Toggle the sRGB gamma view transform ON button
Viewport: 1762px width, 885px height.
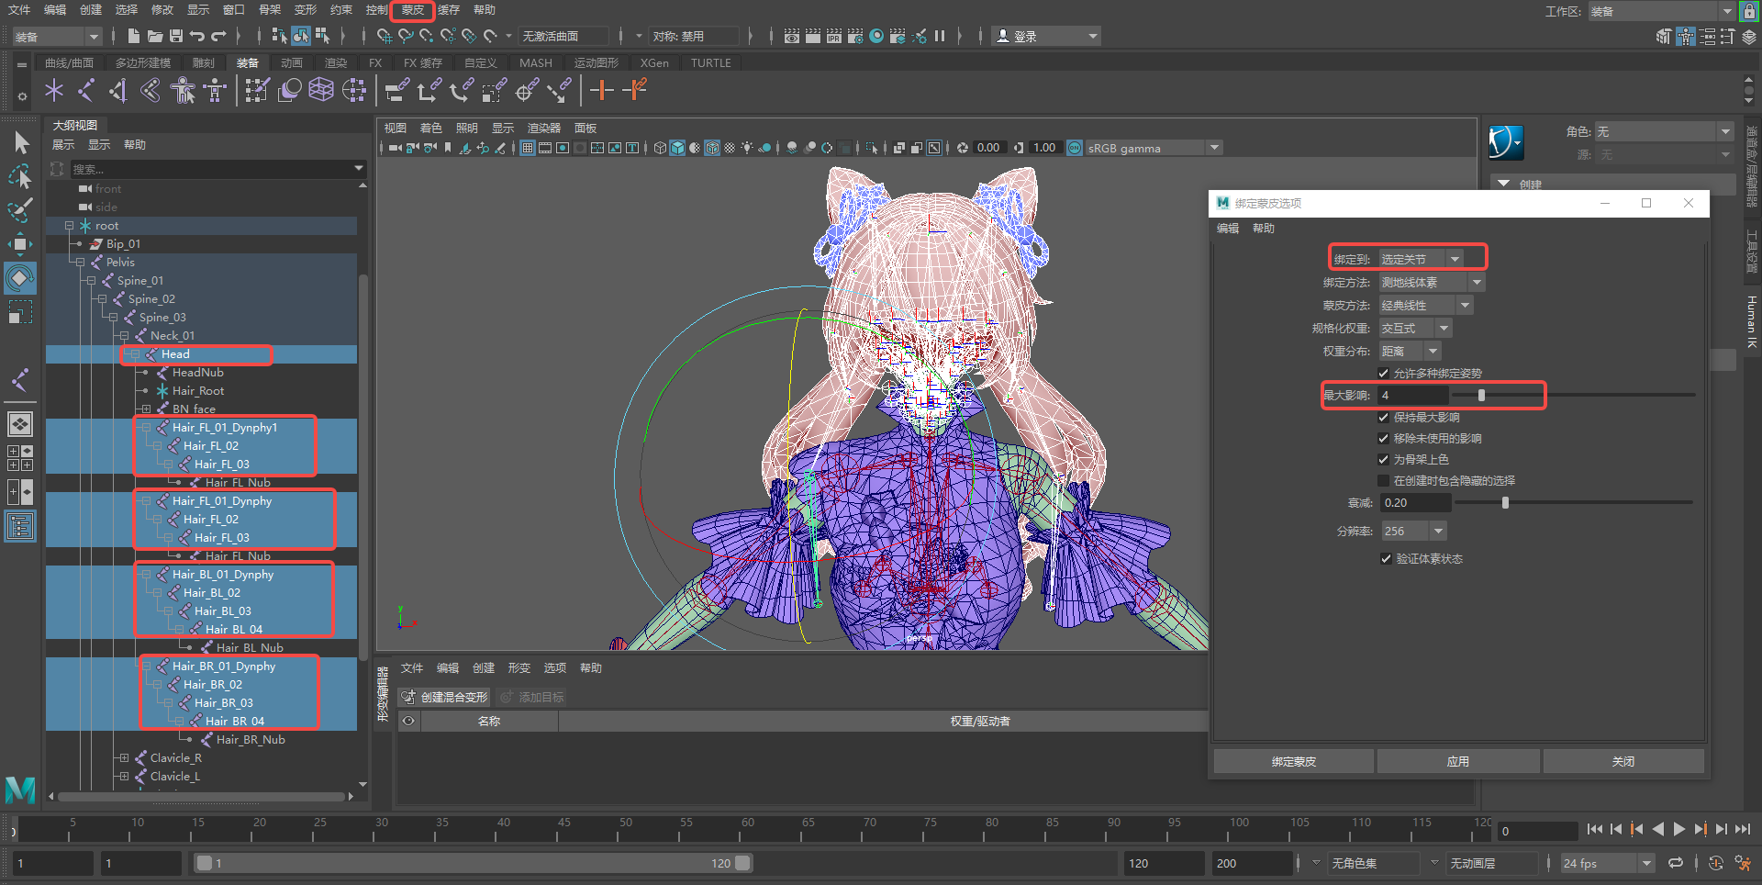click(x=1075, y=148)
